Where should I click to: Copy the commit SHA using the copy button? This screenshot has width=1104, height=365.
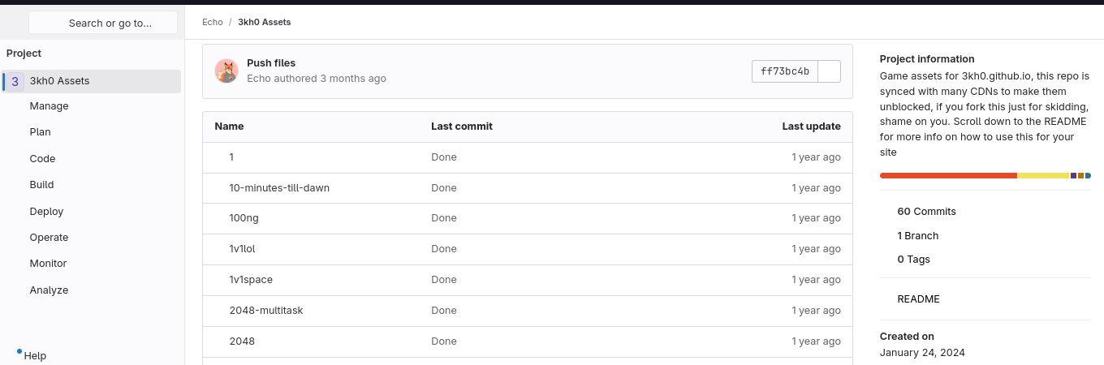[x=829, y=71]
